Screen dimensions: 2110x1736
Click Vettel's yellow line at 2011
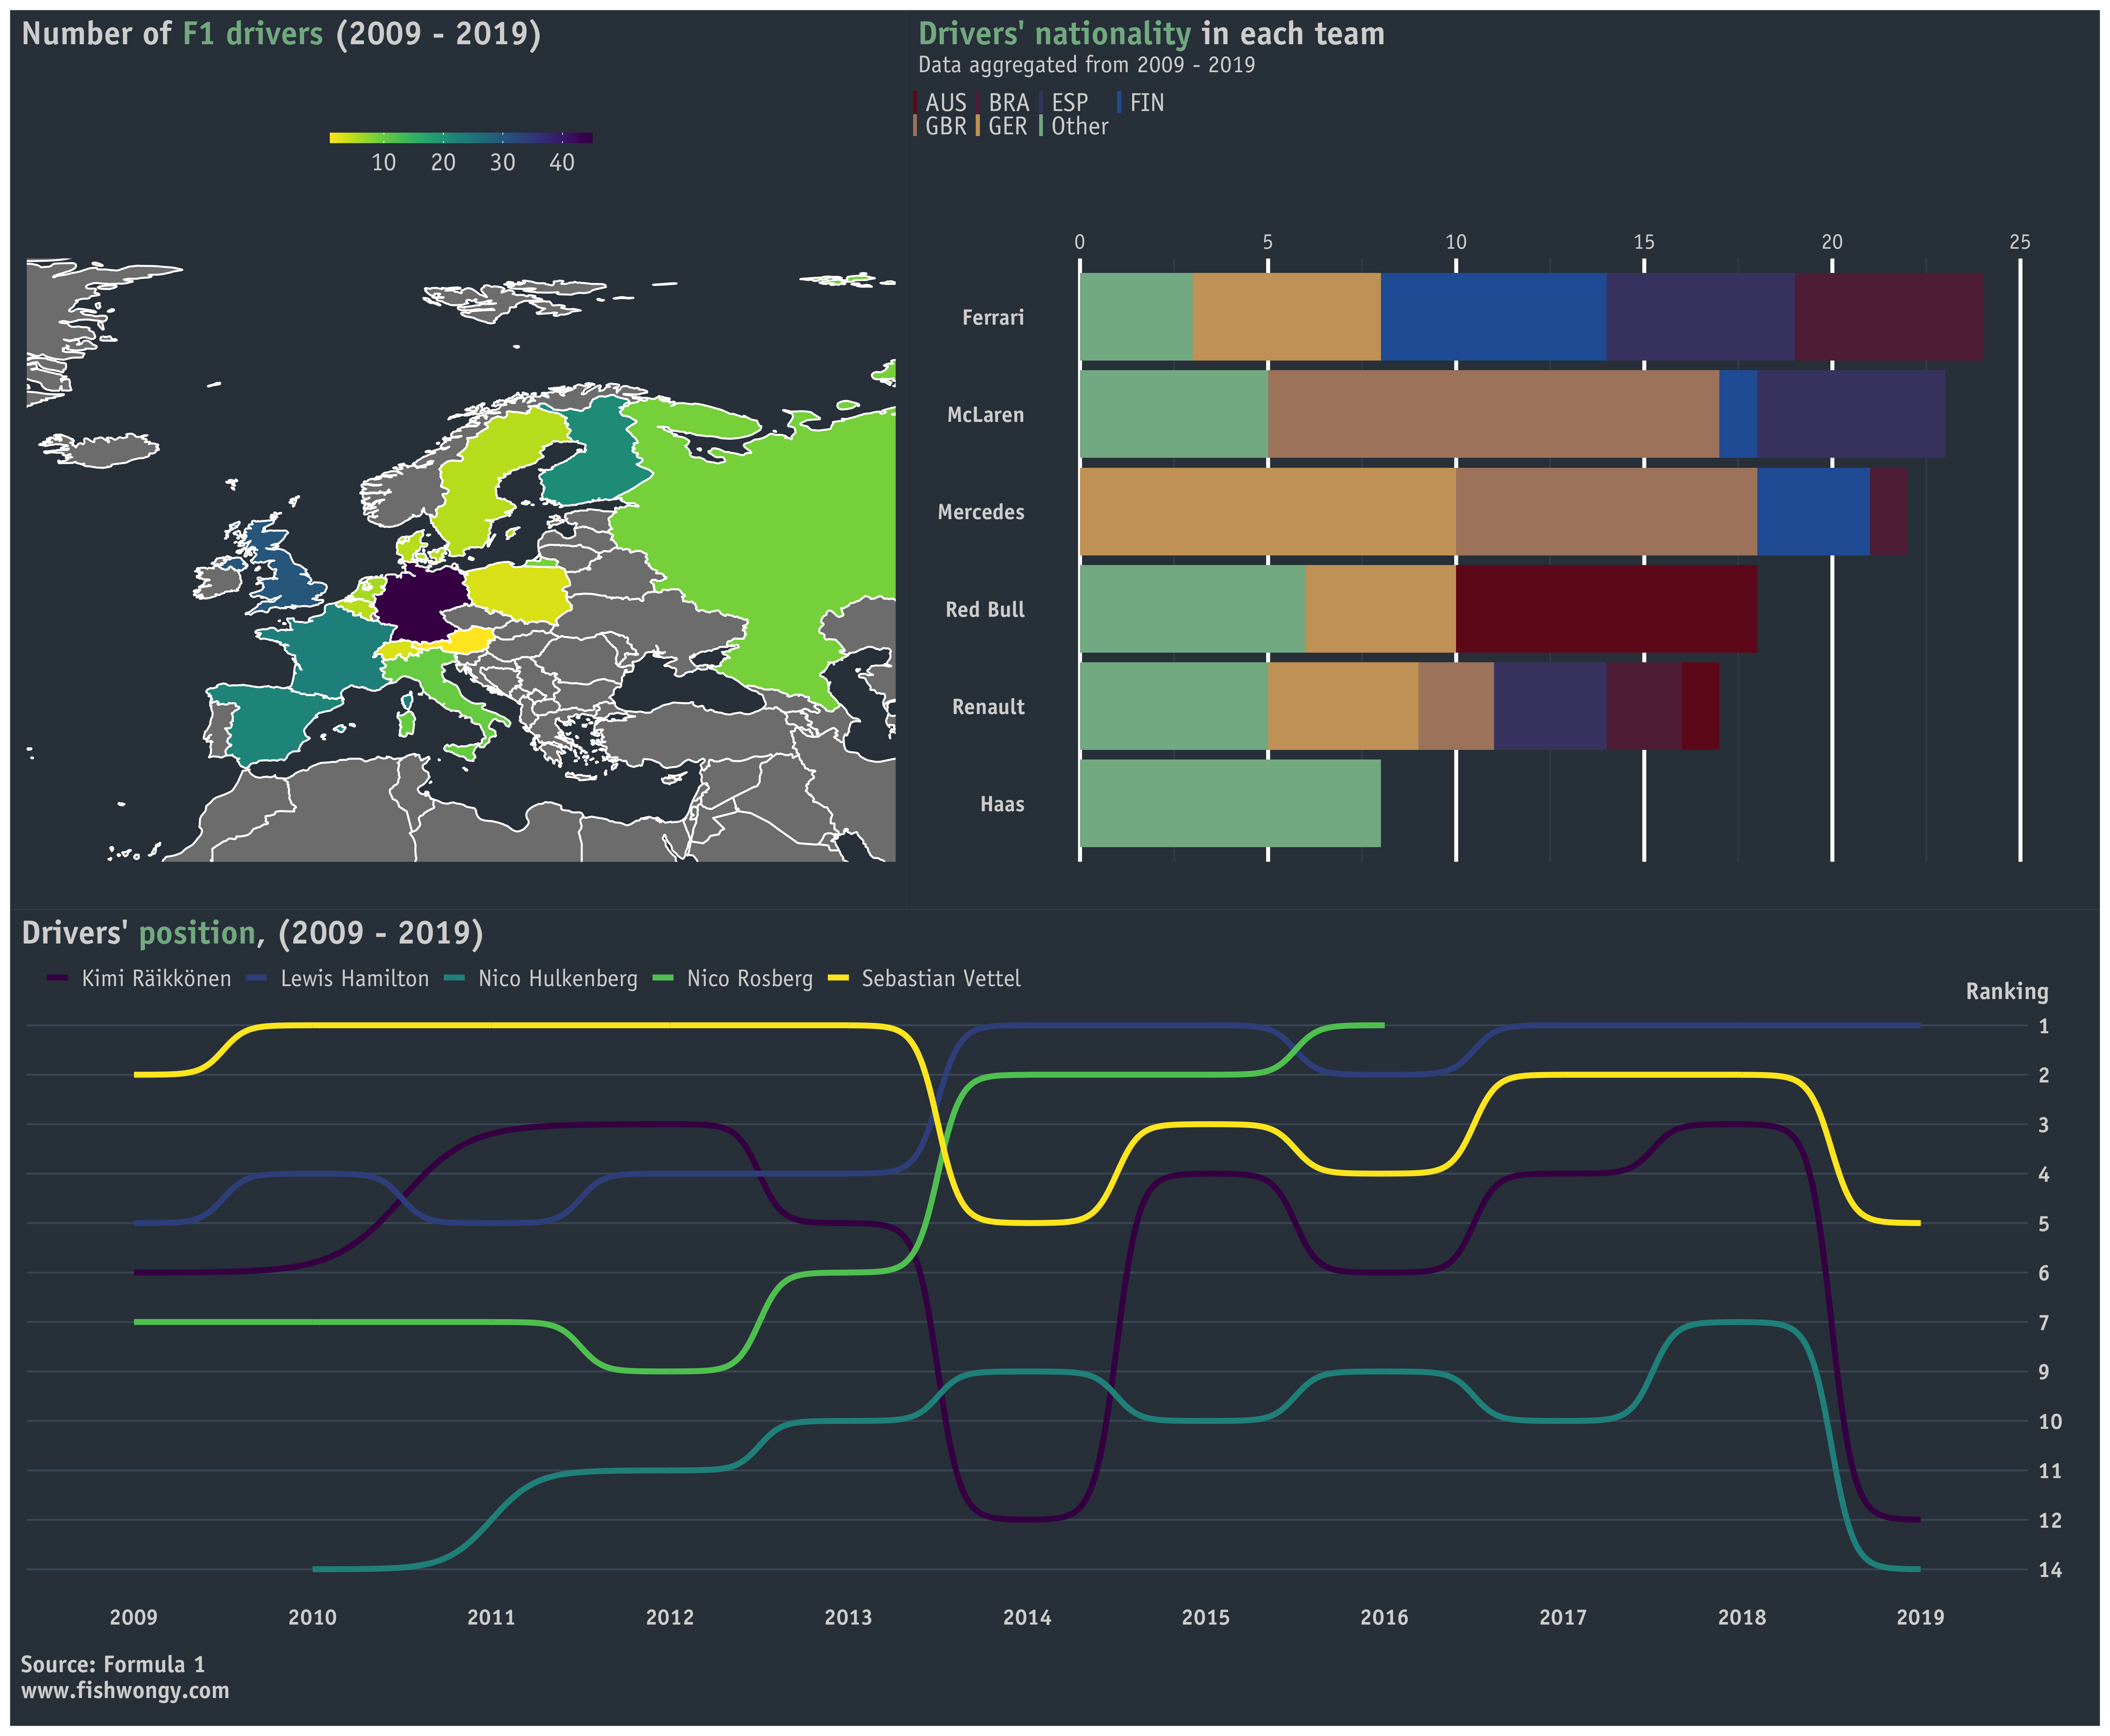[x=491, y=1025]
